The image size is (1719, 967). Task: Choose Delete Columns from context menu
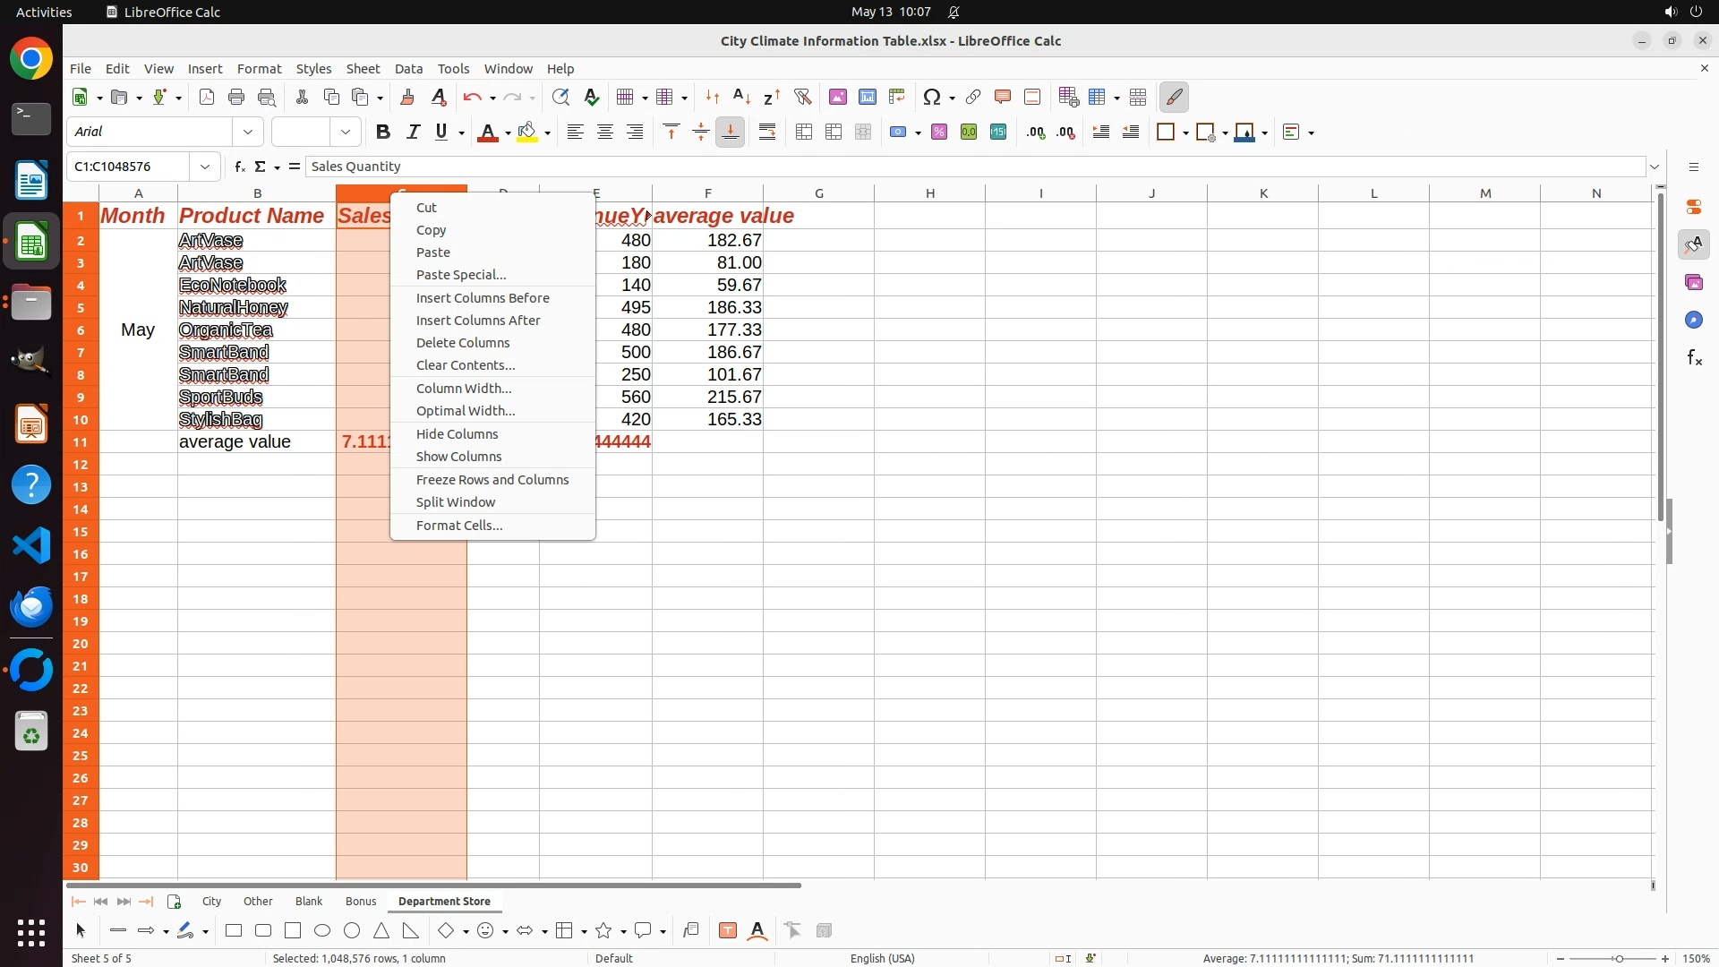(463, 343)
